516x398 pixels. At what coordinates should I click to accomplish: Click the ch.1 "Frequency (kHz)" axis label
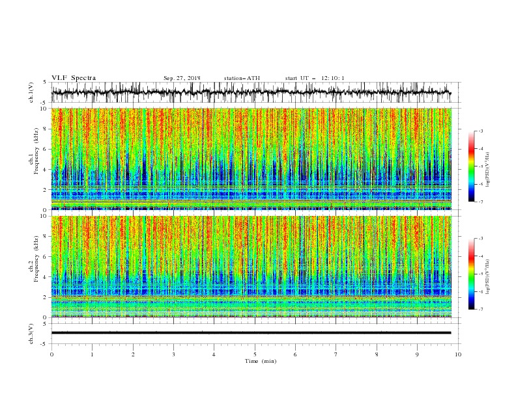coord(36,150)
